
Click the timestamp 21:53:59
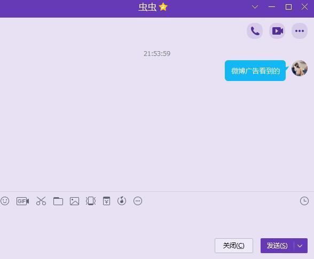coord(157,53)
